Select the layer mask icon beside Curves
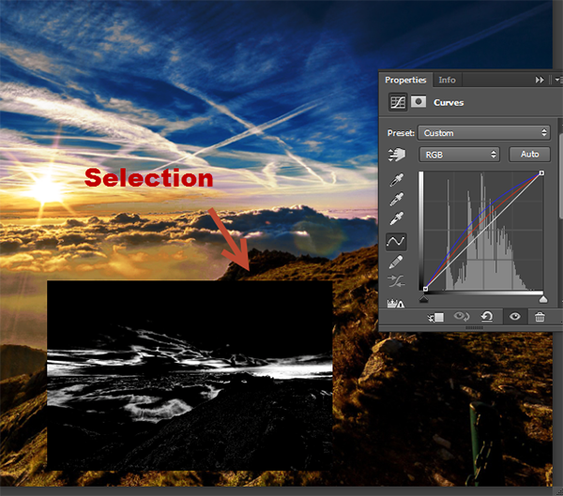 (x=417, y=102)
